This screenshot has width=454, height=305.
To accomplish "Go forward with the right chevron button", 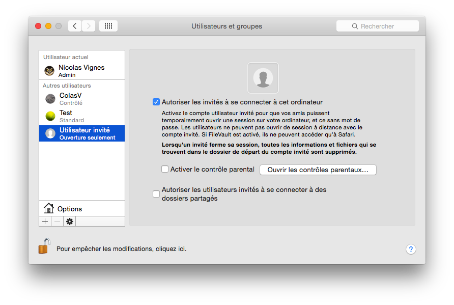I will (89, 26).
